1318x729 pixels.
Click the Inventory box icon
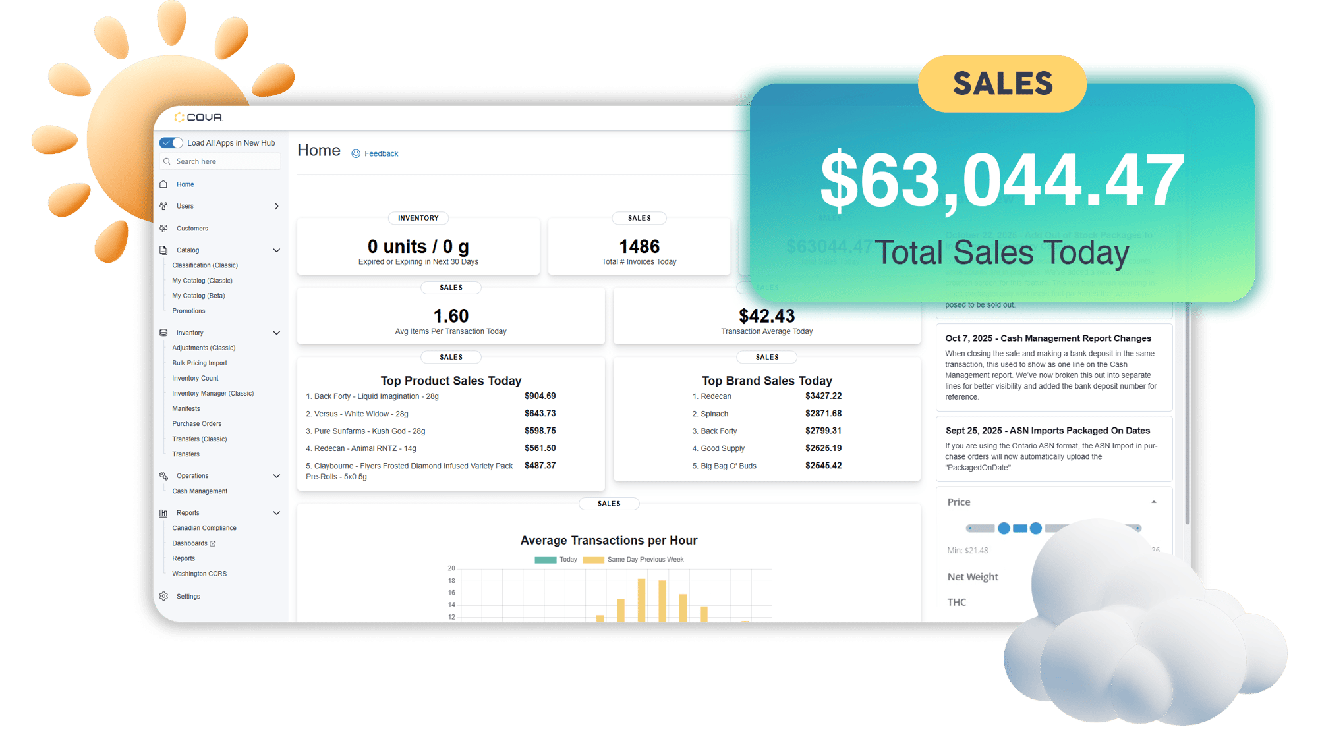coord(163,332)
